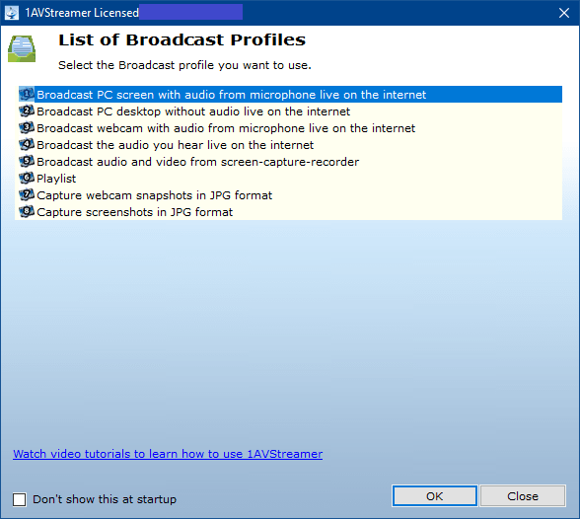Select the 'Playlist' profile
Screen dimensions: 580x519
(290, 179)
